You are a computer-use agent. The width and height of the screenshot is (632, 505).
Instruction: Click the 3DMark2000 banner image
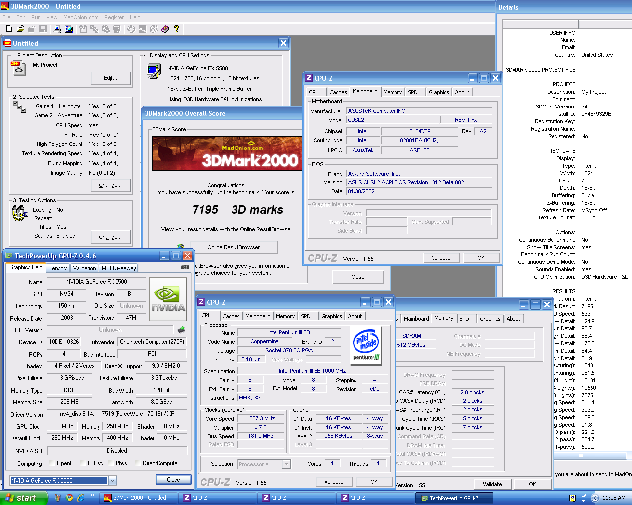click(x=227, y=153)
